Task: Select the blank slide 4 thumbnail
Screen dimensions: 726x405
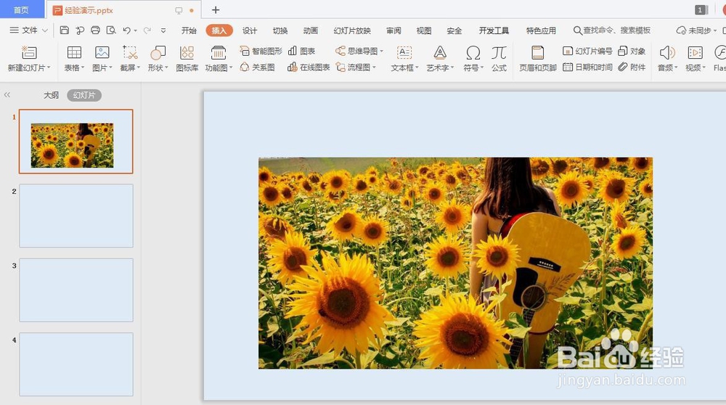Action: (x=76, y=364)
